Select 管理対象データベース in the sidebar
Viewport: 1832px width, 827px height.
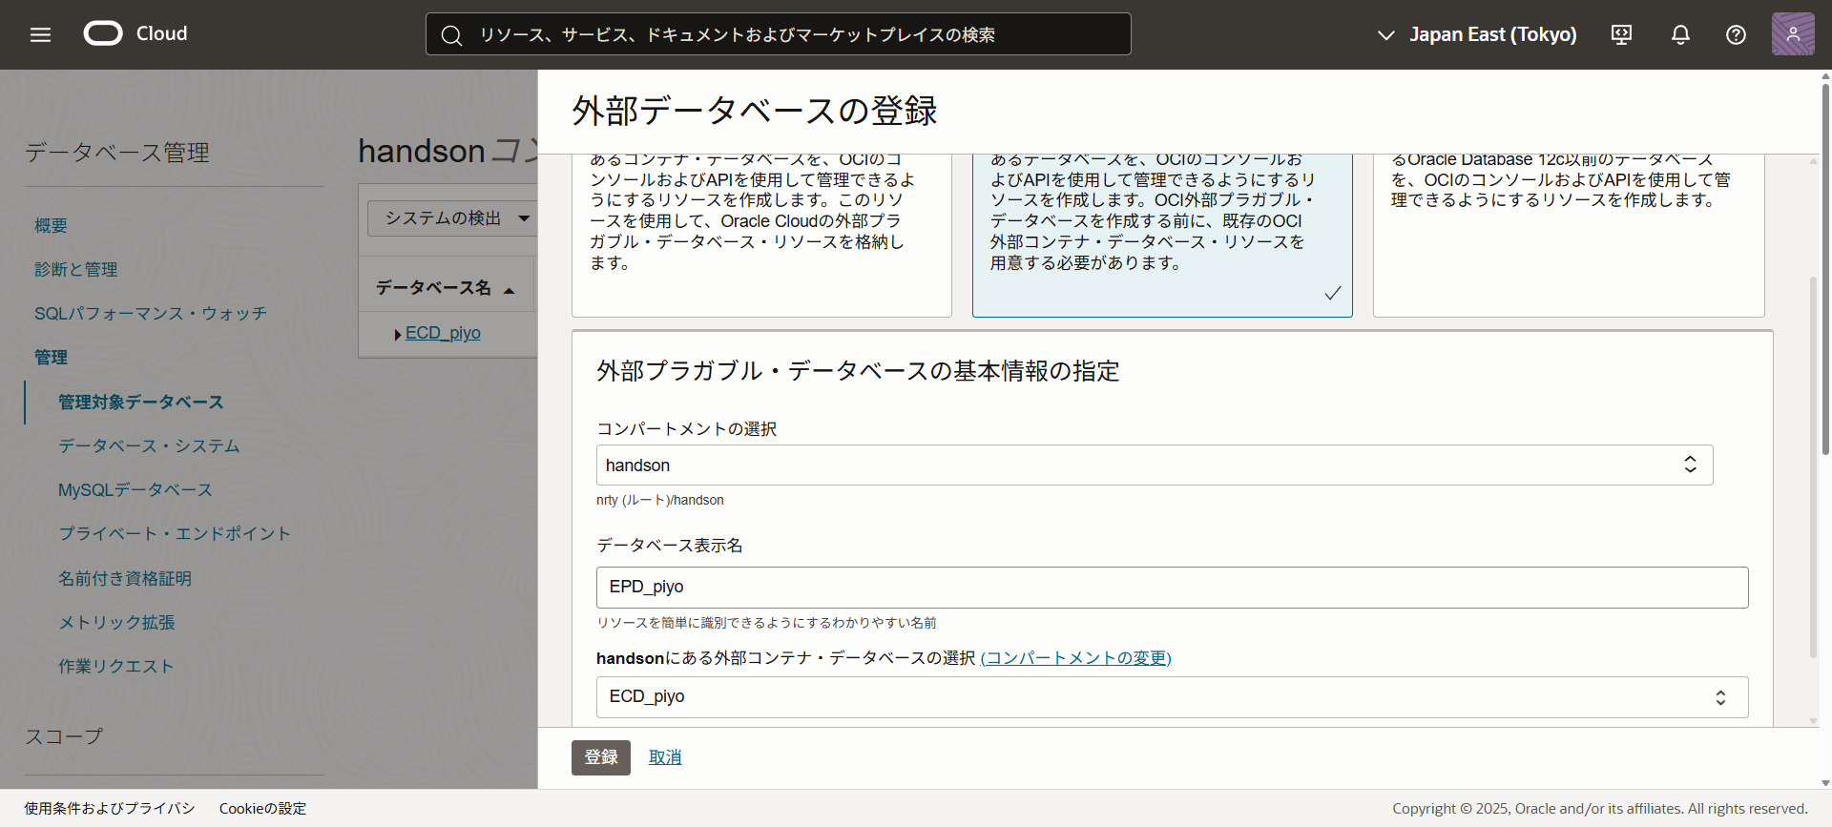coord(140,402)
